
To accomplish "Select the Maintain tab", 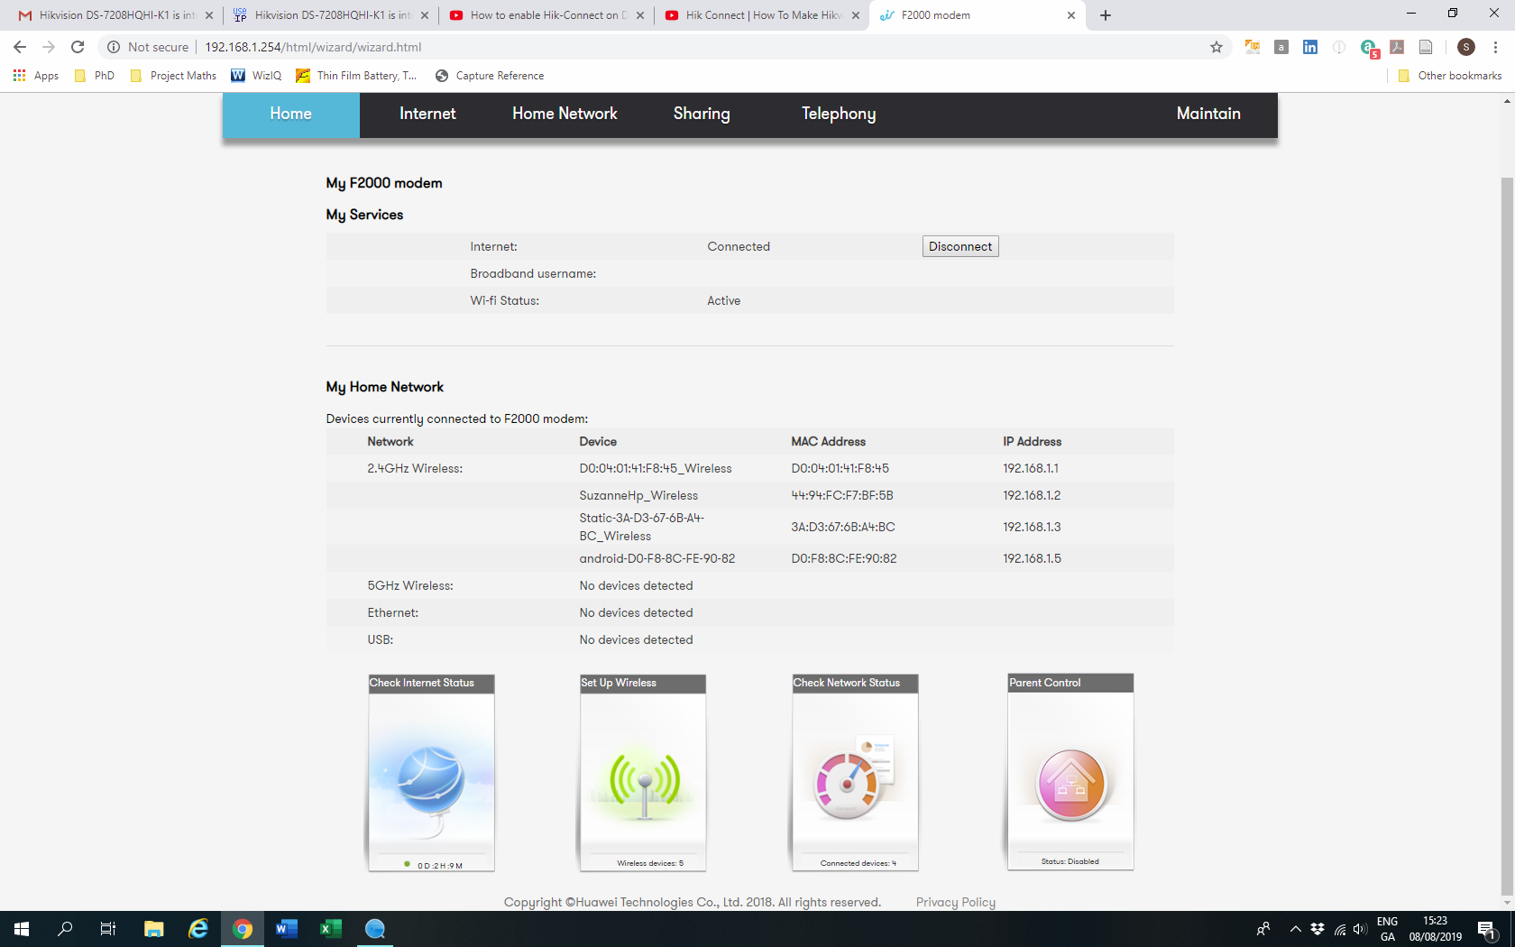I will 1208,114.
